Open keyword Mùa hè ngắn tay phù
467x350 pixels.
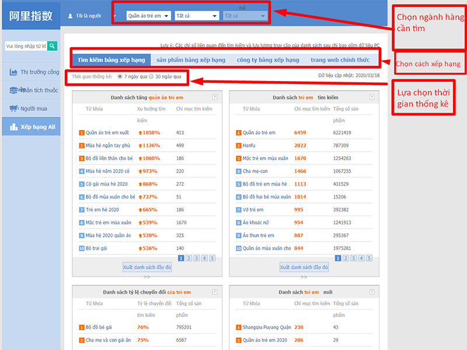pyautogui.click(x=108, y=145)
